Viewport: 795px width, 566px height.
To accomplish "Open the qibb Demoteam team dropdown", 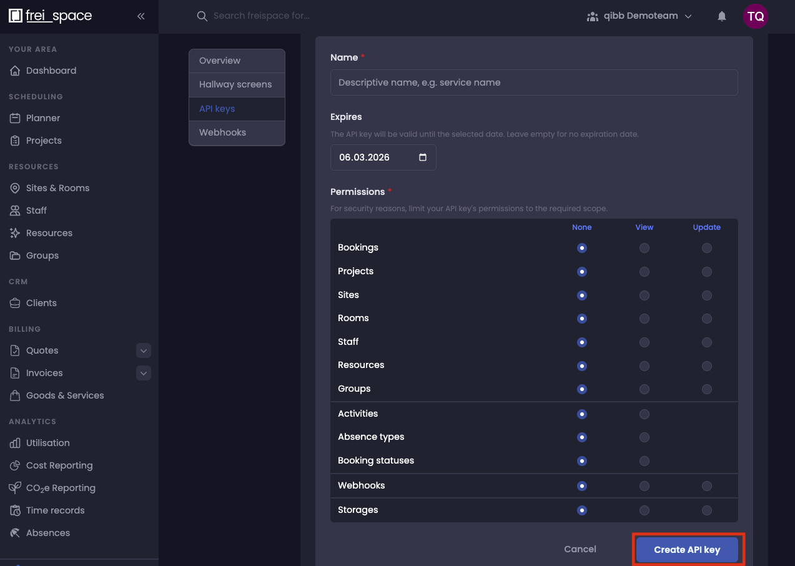I will (639, 16).
